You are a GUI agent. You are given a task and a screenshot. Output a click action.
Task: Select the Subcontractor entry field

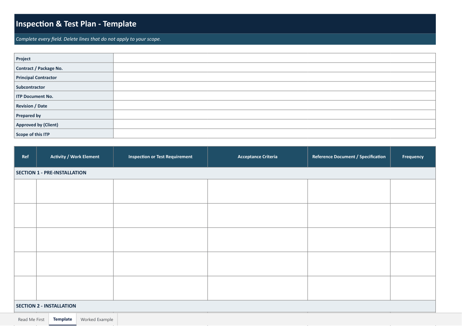[275, 86]
